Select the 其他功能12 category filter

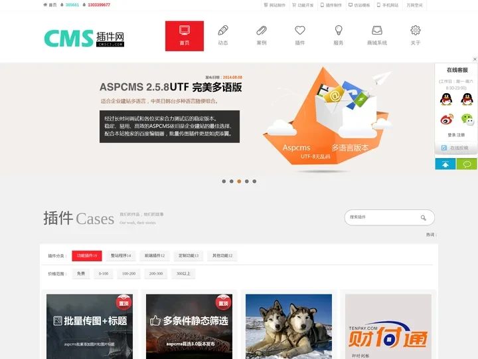222,256
